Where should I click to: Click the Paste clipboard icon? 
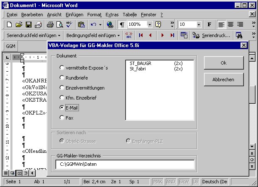(81, 25)
